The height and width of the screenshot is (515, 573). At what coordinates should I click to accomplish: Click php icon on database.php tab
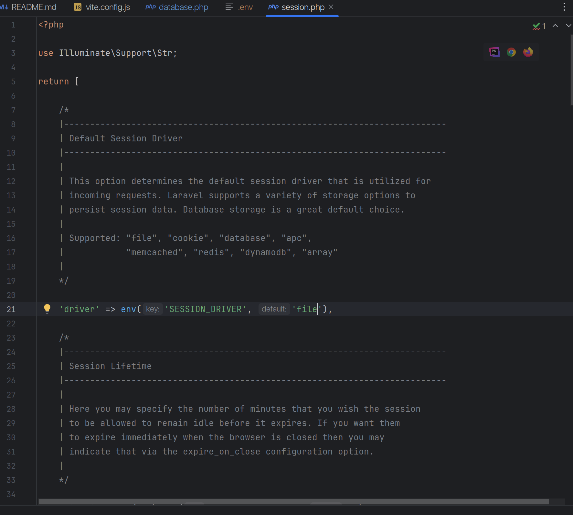[x=151, y=7]
